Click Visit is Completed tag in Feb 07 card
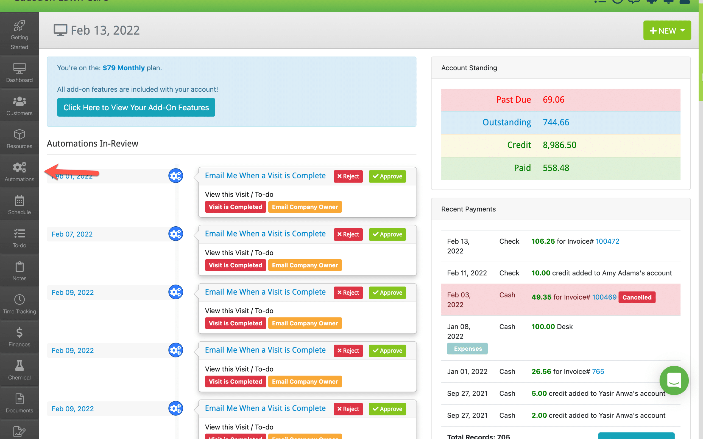This screenshot has height=439, width=703. (235, 265)
